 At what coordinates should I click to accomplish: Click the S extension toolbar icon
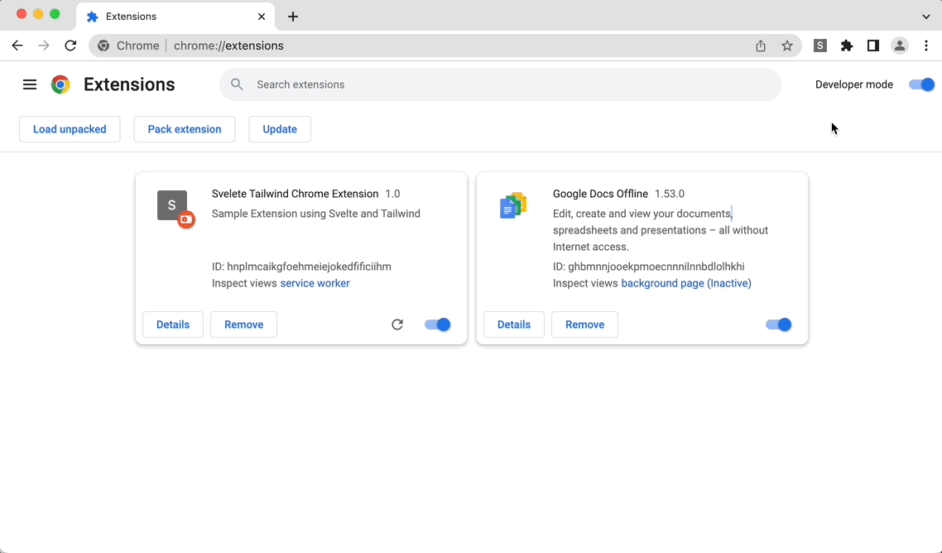click(x=819, y=46)
